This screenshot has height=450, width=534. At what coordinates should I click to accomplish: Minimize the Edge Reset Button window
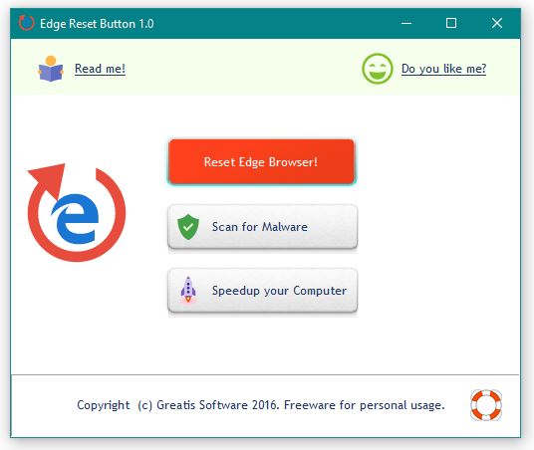406,23
